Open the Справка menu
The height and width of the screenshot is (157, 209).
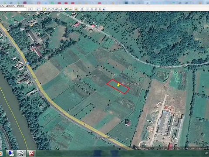20,6
